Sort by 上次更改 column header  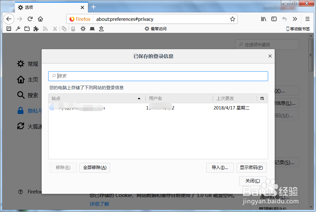(235, 98)
